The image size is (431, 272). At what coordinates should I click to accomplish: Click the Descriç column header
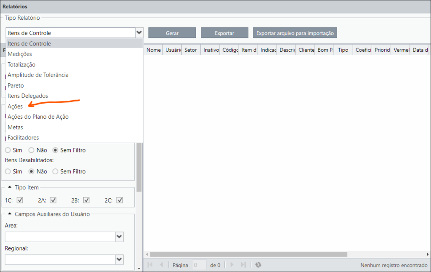[x=287, y=50]
